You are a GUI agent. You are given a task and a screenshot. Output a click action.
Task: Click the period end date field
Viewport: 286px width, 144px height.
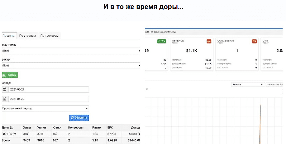[x=49, y=99]
